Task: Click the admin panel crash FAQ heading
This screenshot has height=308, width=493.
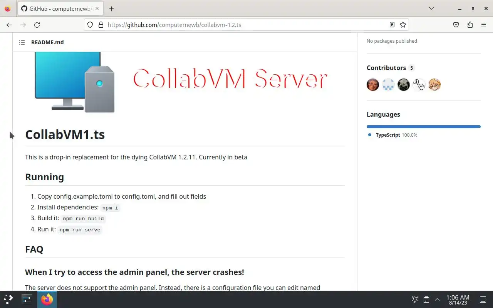Action: 134,272
